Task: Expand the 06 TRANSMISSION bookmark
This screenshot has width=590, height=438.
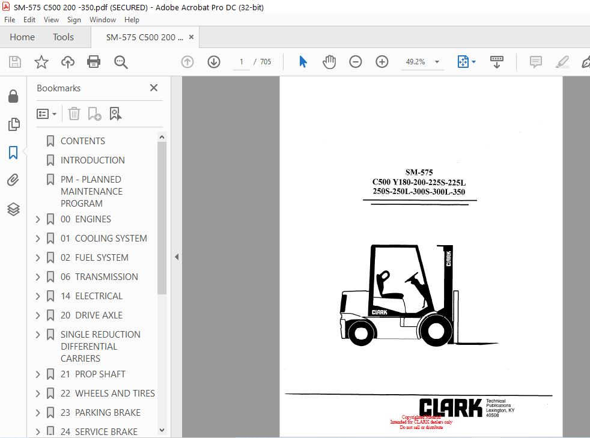Action: tap(38, 276)
